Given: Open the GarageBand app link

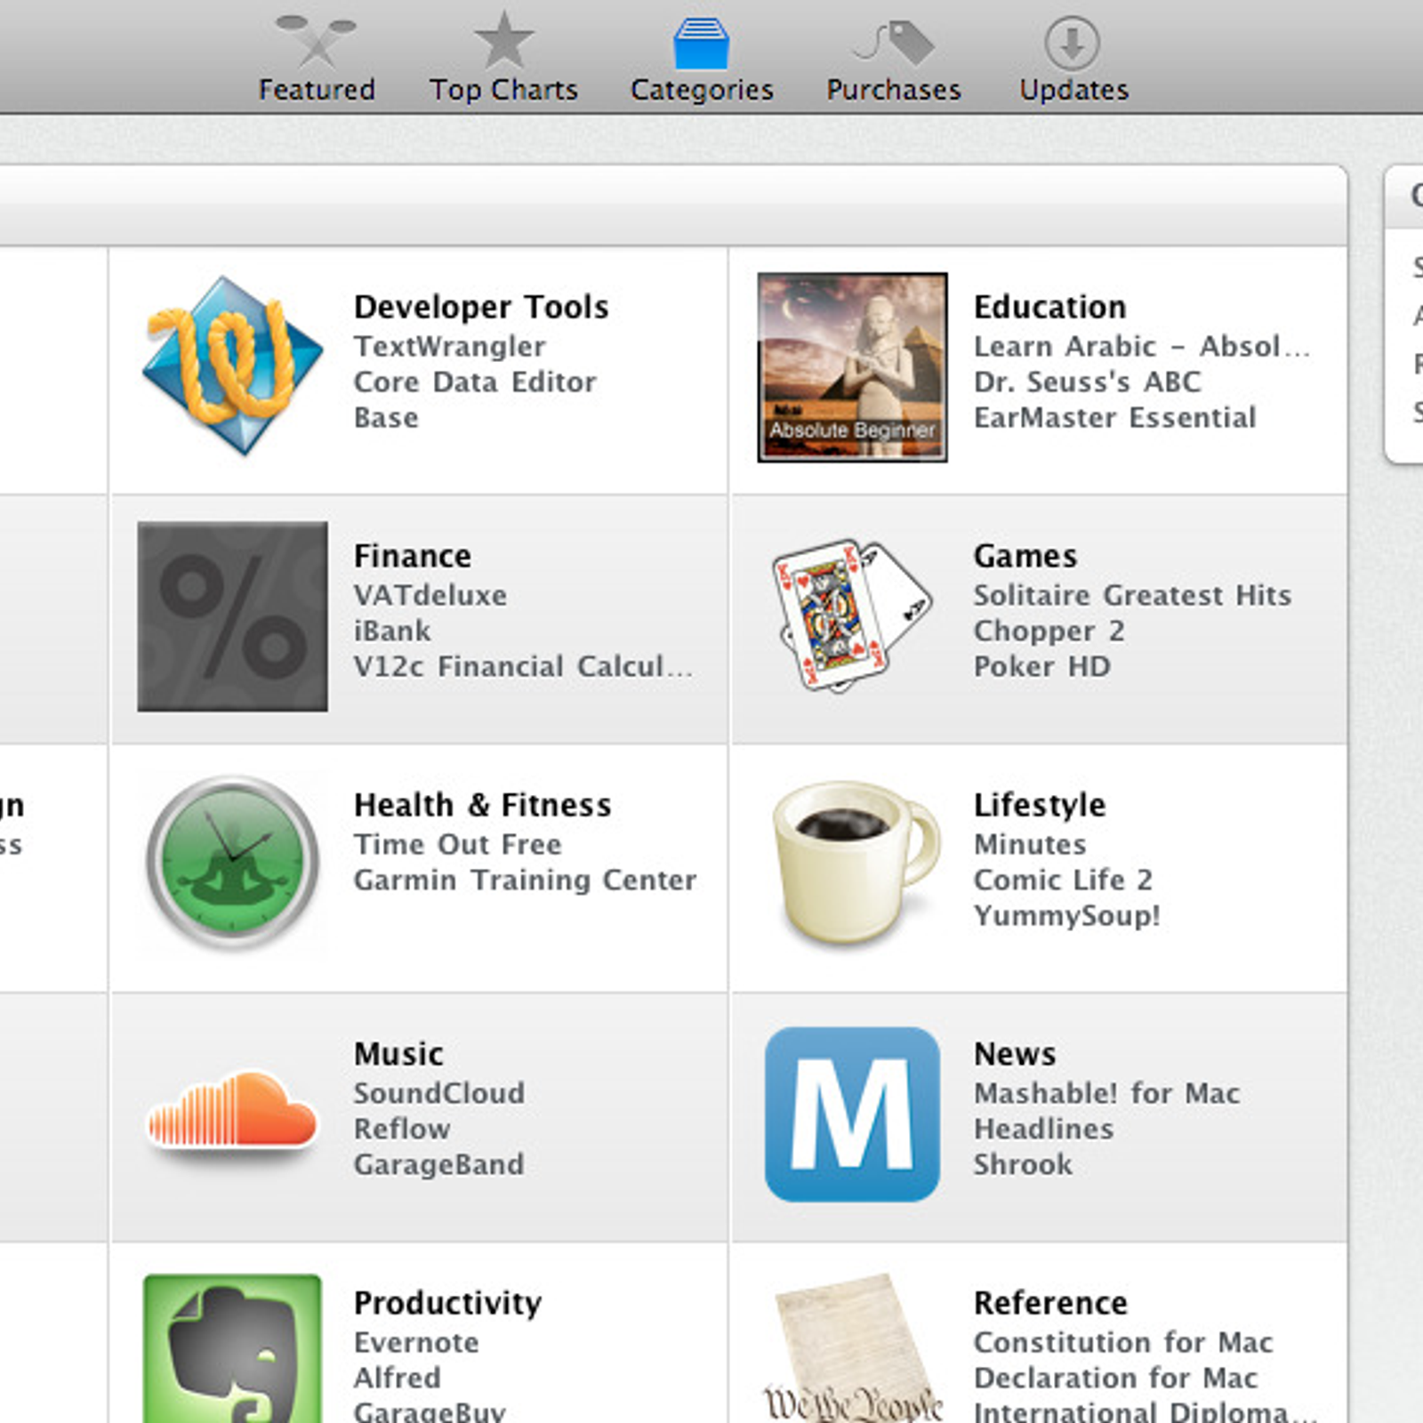Looking at the screenshot, I should pyautogui.click(x=439, y=1165).
